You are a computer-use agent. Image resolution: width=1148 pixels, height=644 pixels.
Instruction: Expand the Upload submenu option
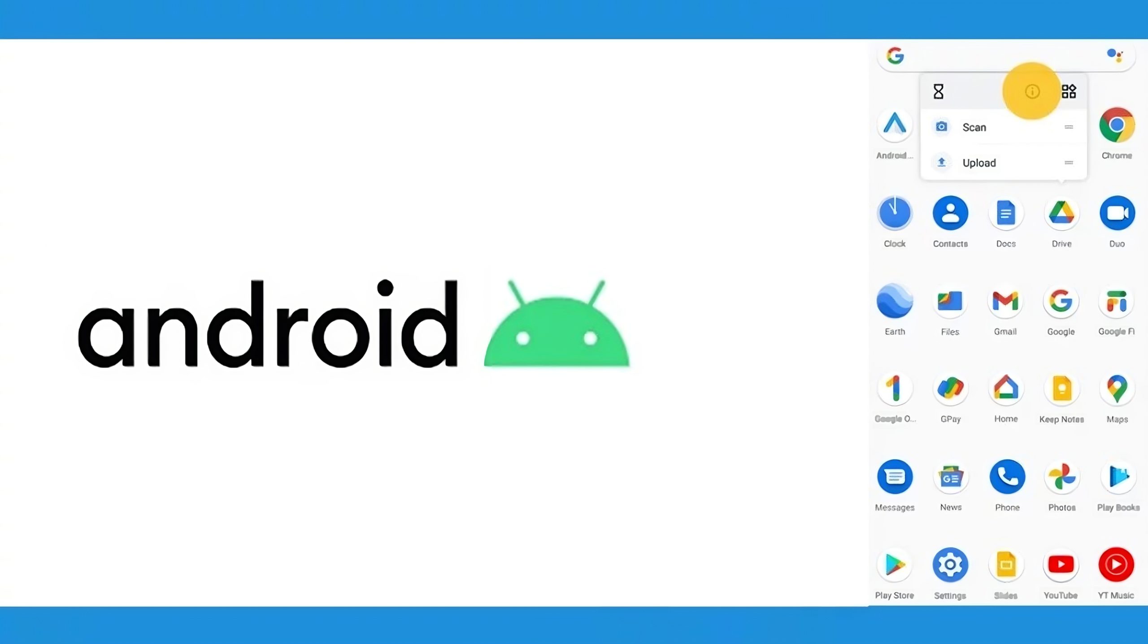click(x=1069, y=163)
